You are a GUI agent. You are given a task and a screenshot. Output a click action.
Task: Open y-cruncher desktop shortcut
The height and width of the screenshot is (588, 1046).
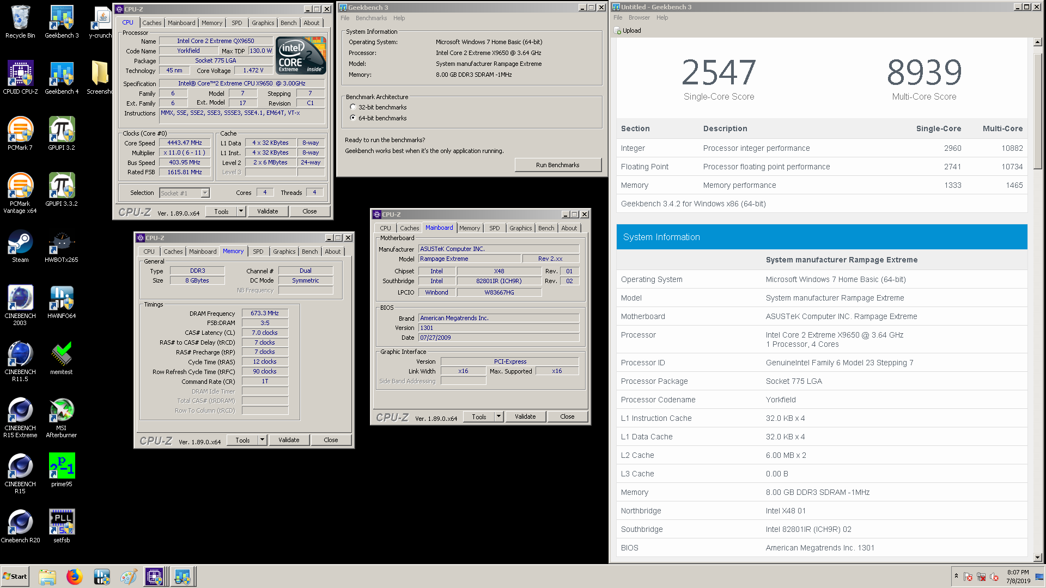pyautogui.click(x=101, y=22)
